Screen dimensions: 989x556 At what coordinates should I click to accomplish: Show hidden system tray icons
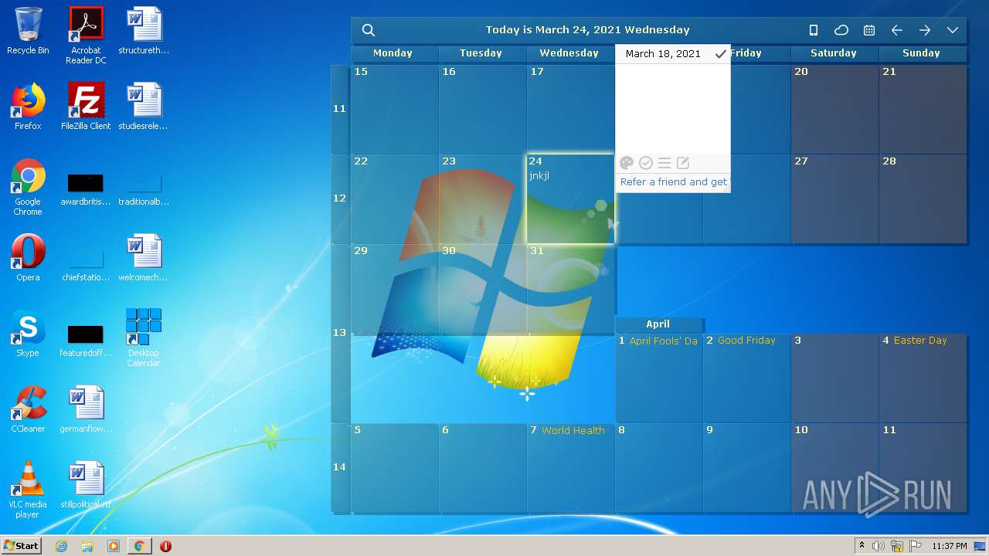click(x=862, y=546)
